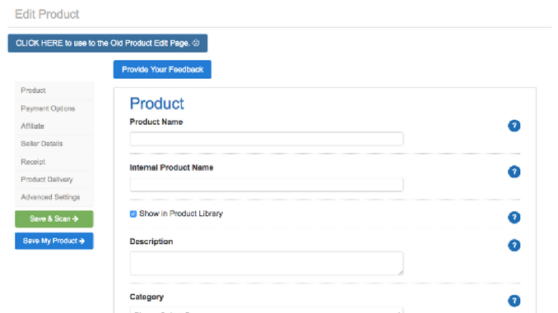Expand the Category dropdown

point(267,311)
